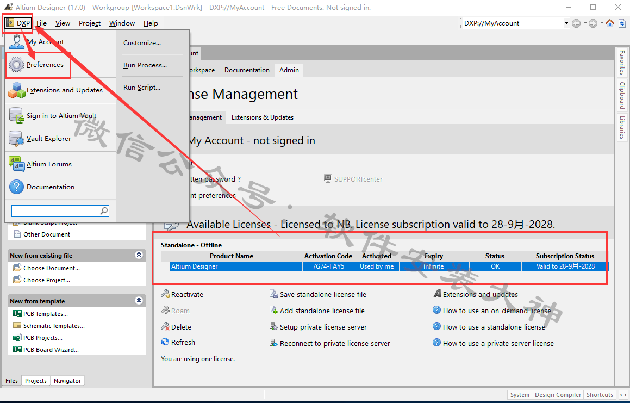Open the Window menu

(122, 23)
